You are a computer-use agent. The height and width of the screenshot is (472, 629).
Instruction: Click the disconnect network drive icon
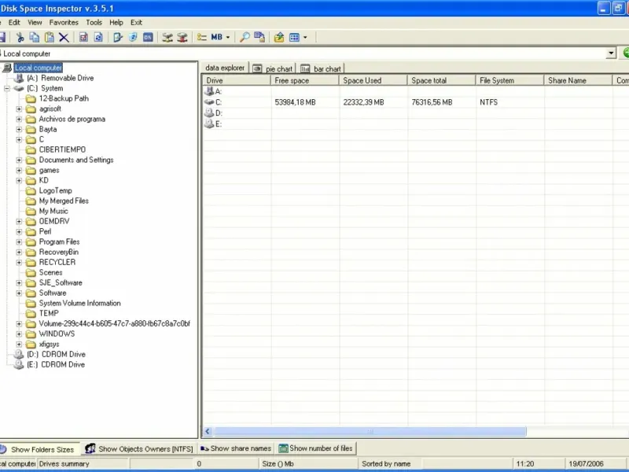click(x=182, y=37)
